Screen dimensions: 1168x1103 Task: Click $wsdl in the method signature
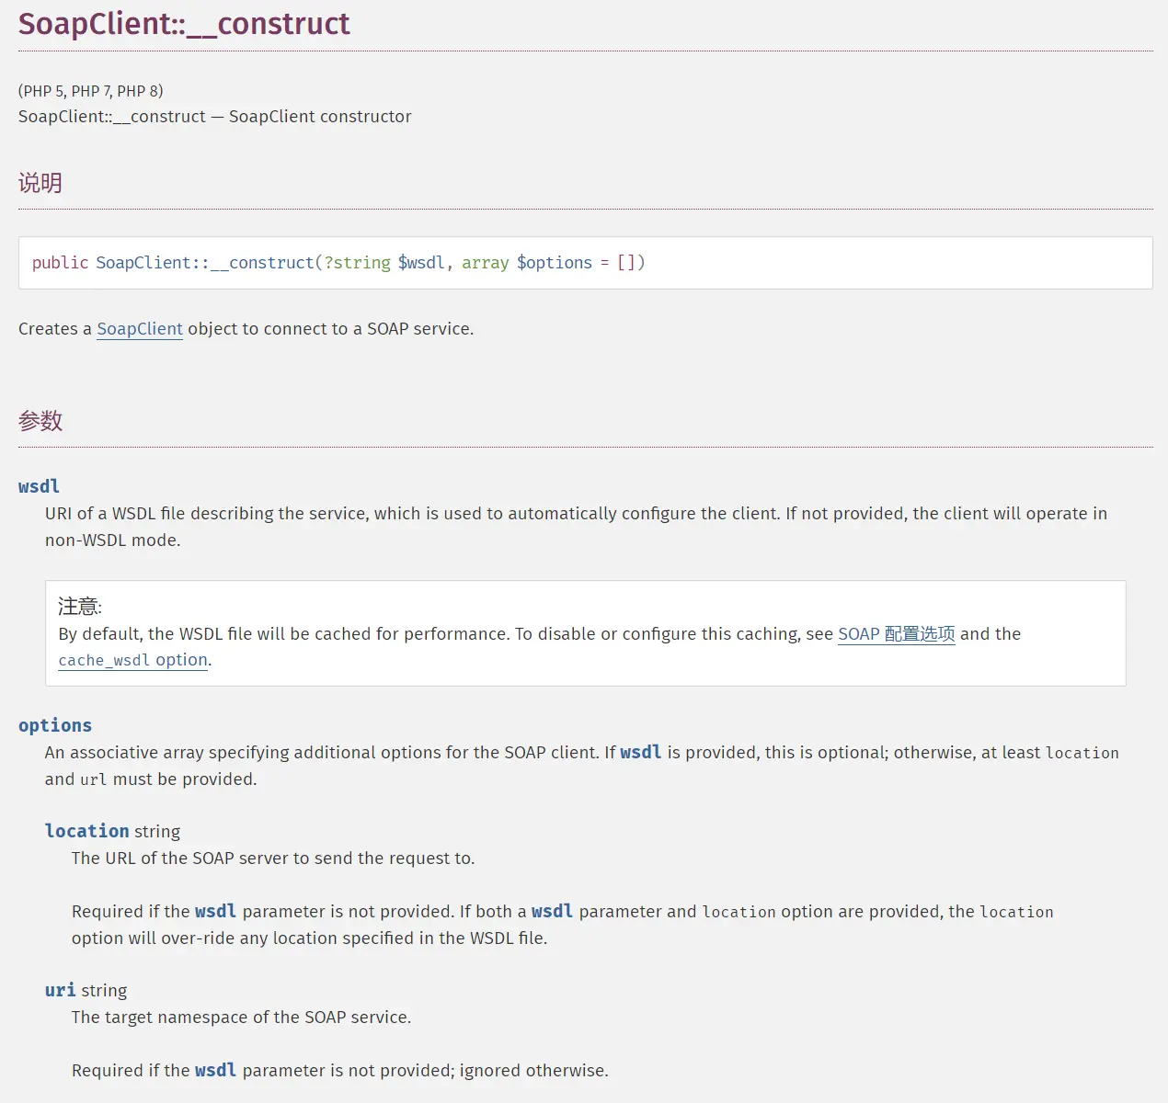point(421,263)
